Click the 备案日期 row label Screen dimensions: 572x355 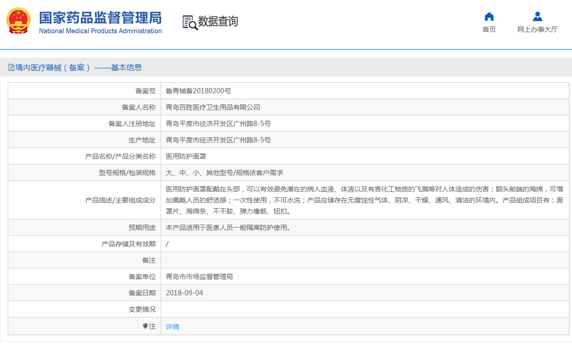142,293
